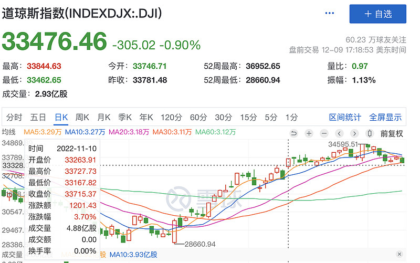Open the 前复权 adjustment dropdown
Image resolution: width=420 pixels, height=263 pixels.
point(392,133)
